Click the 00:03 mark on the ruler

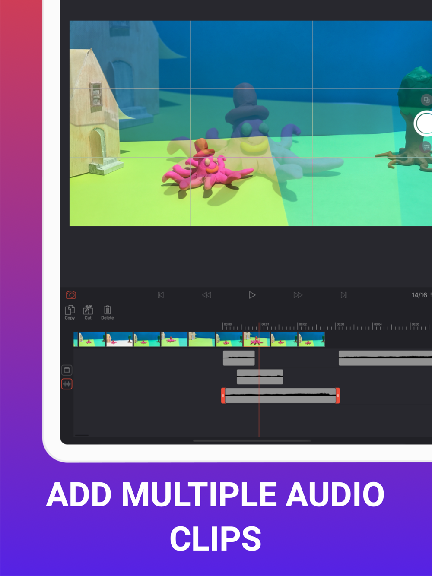pyautogui.click(x=340, y=324)
